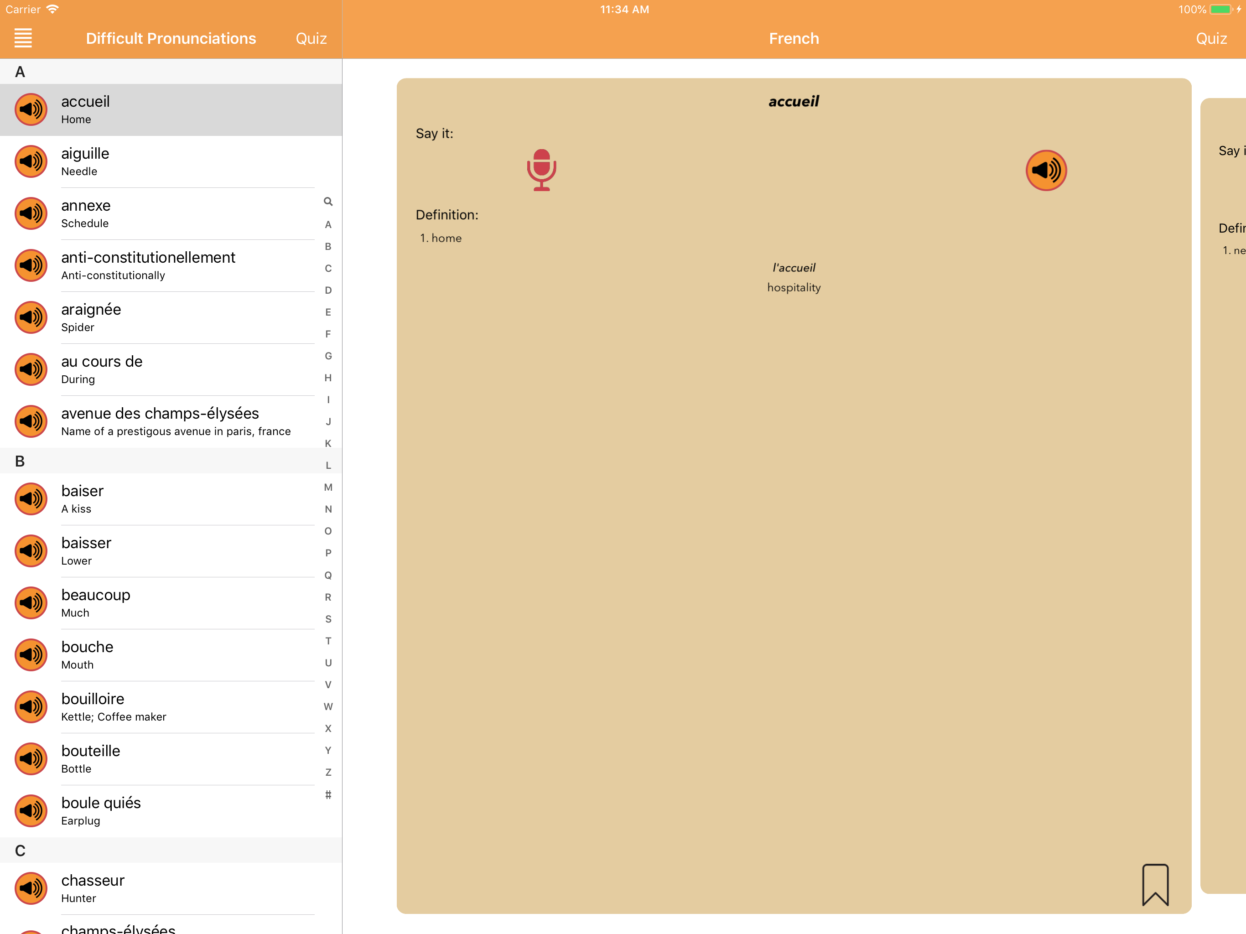Select the word annexe in the list

click(171, 213)
